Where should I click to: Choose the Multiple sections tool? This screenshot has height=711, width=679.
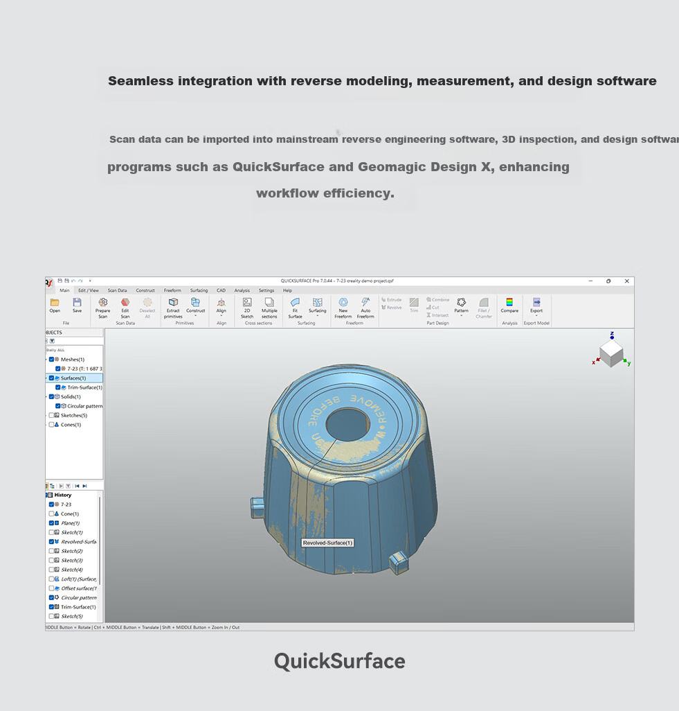269,308
